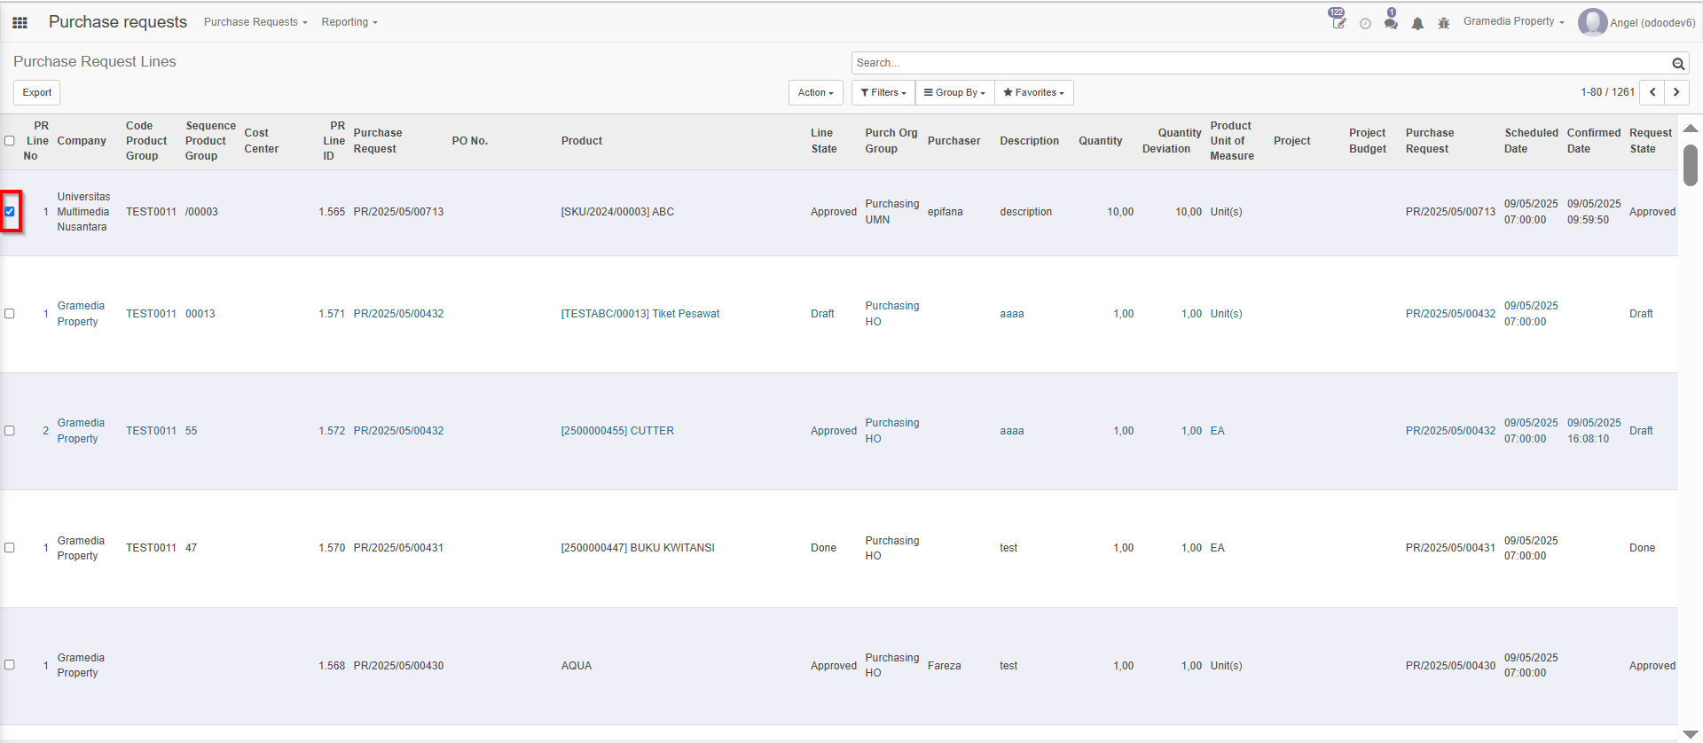Sort by the Line State column header
Screen dimensions: 1703x743
point(824,141)
